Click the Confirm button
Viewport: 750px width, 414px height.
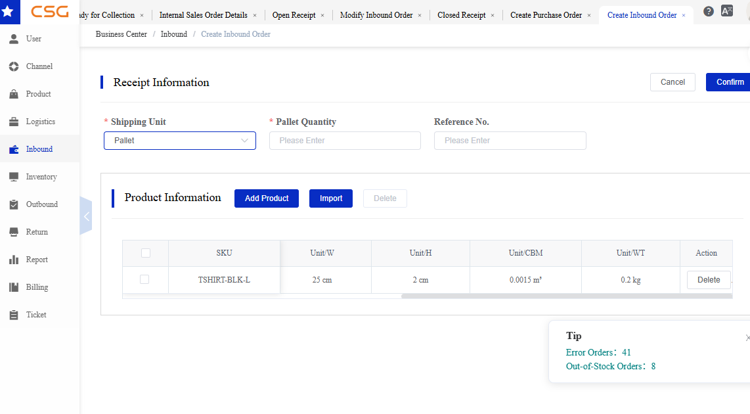728,82
